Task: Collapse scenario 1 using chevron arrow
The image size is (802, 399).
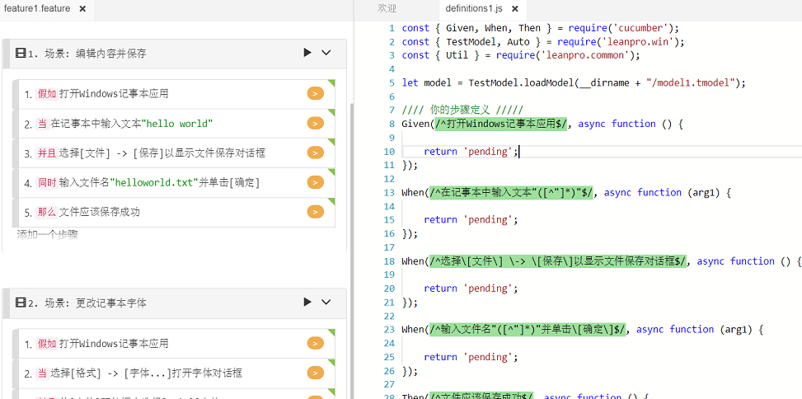Action: click(326, 53)
